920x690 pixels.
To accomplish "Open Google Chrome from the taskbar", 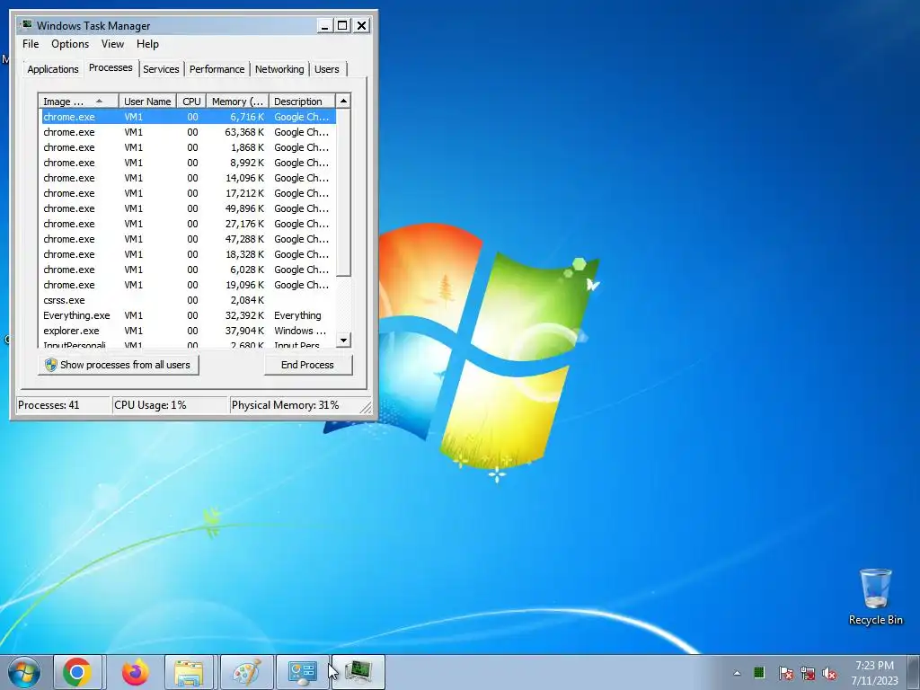I will pos(78,672).
